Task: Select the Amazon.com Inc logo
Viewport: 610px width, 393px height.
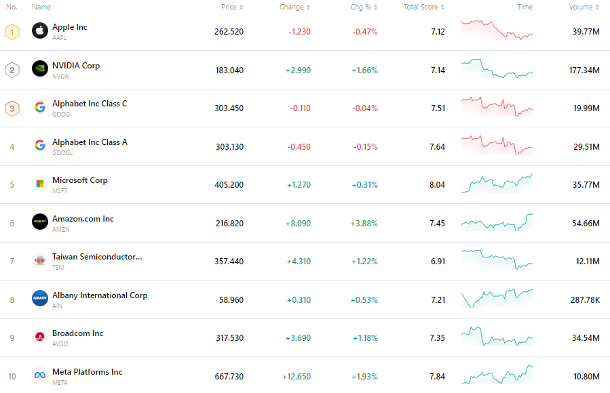Action: coord(39,222)
